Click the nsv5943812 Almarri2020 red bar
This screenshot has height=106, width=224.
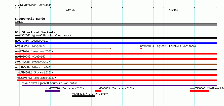point(117,75)
